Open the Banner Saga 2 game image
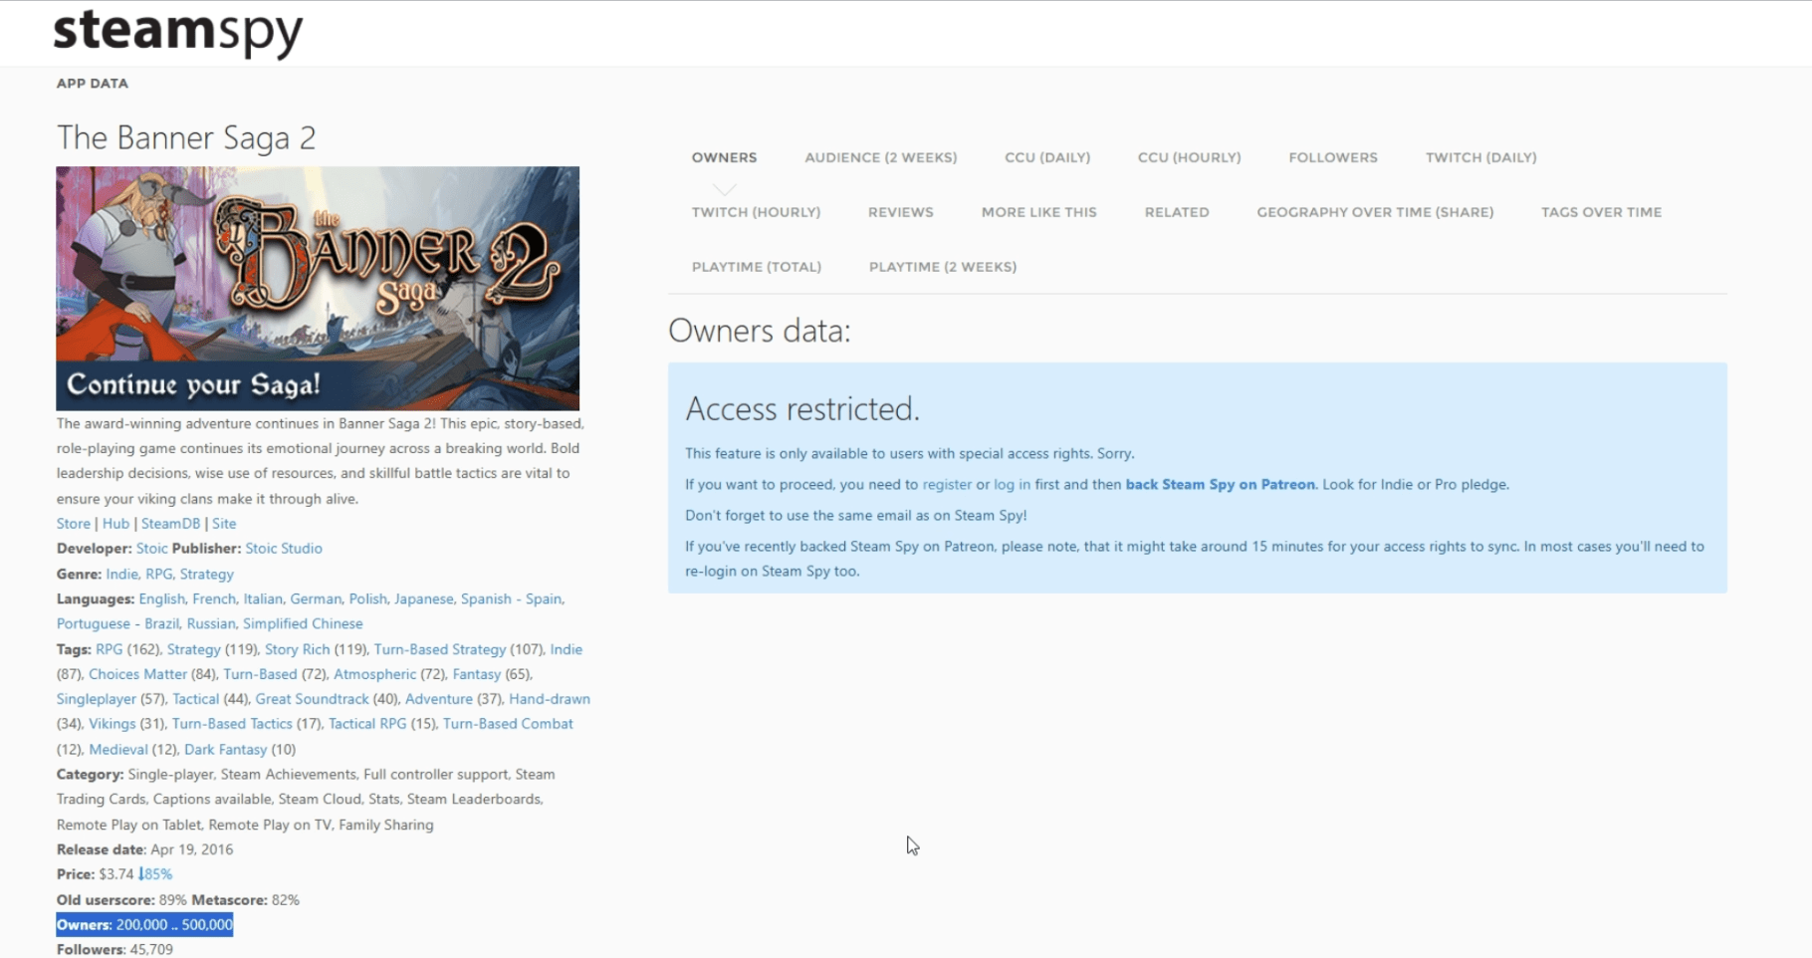Viewport: 1812px width, 958px height. pyautogui.click(x=318, y=288)
